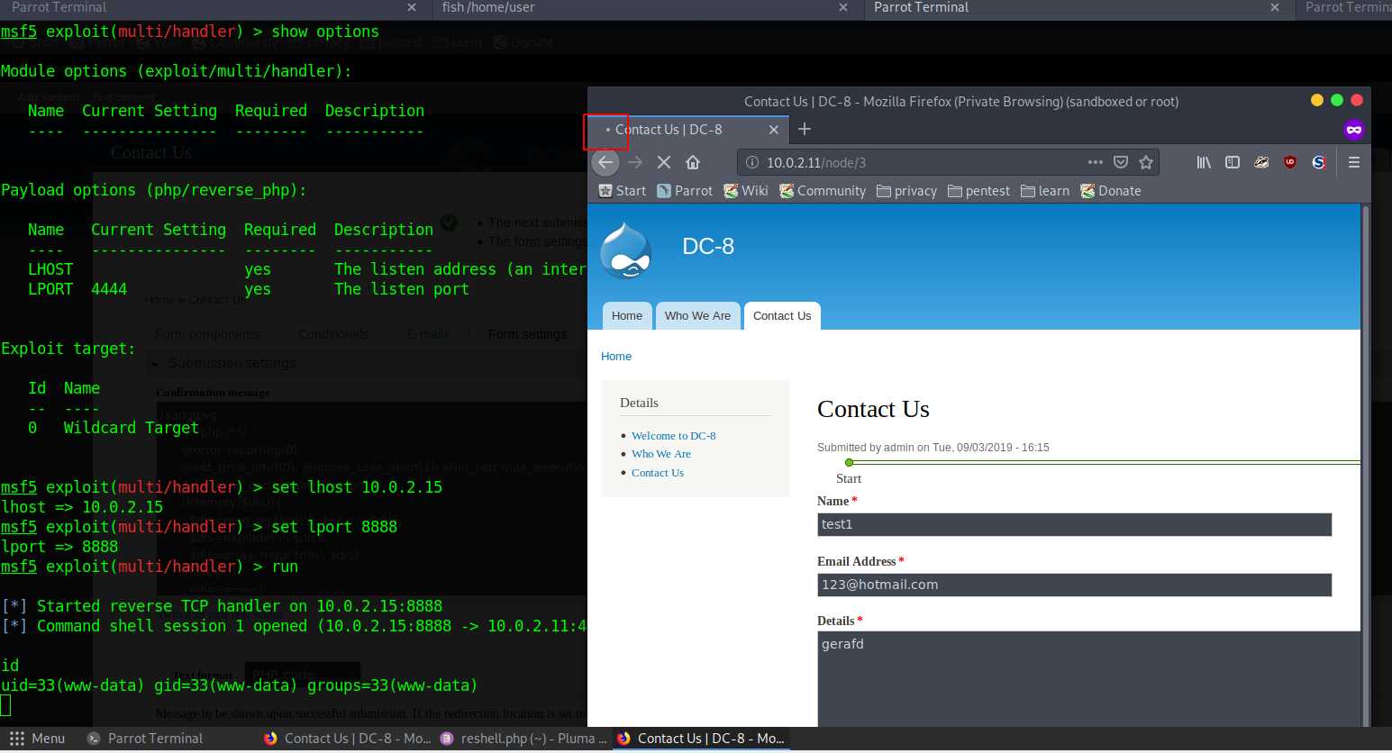This screenshot has width=1392, height=753.
Task: Stop loading the page
Action: click(x=664, y=162)
